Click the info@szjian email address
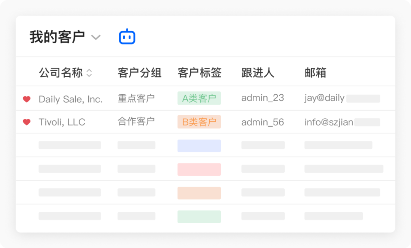Image resolution: width=411 pixels, height=248 pixels. pos(328,122)
